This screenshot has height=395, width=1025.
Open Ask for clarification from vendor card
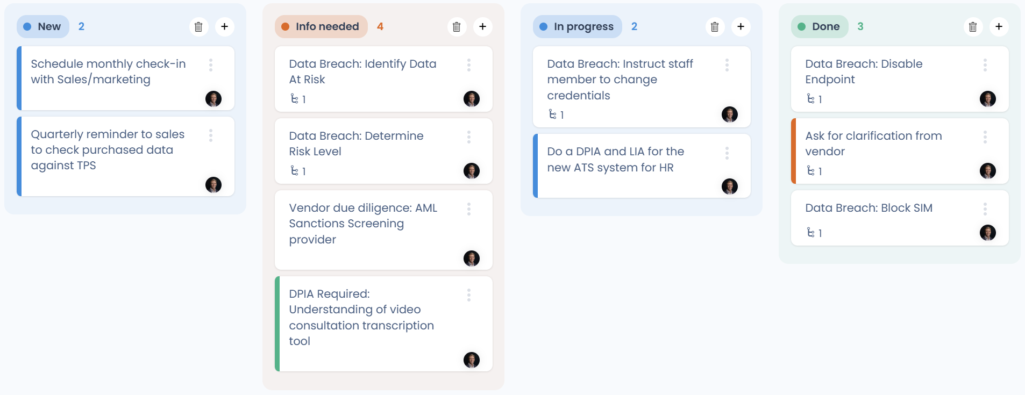[x=900, y=151]
